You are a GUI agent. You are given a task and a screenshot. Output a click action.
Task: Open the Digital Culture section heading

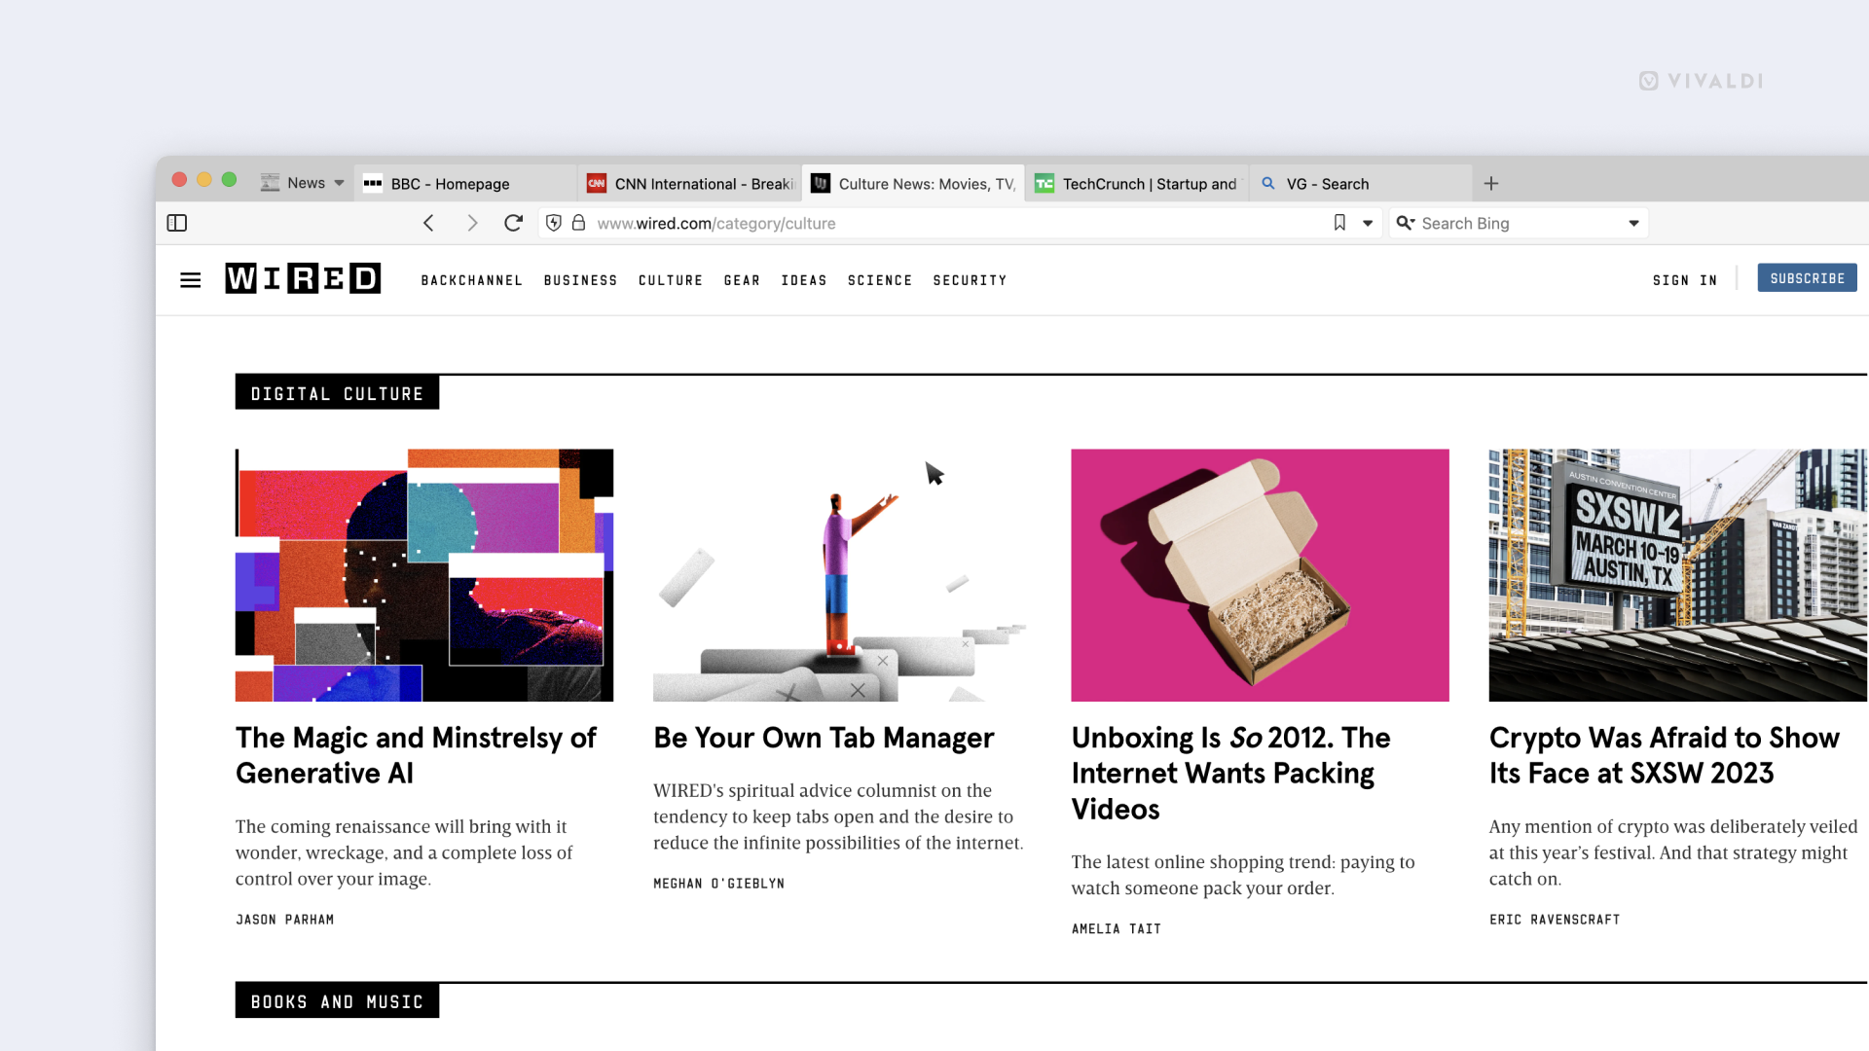337,393
